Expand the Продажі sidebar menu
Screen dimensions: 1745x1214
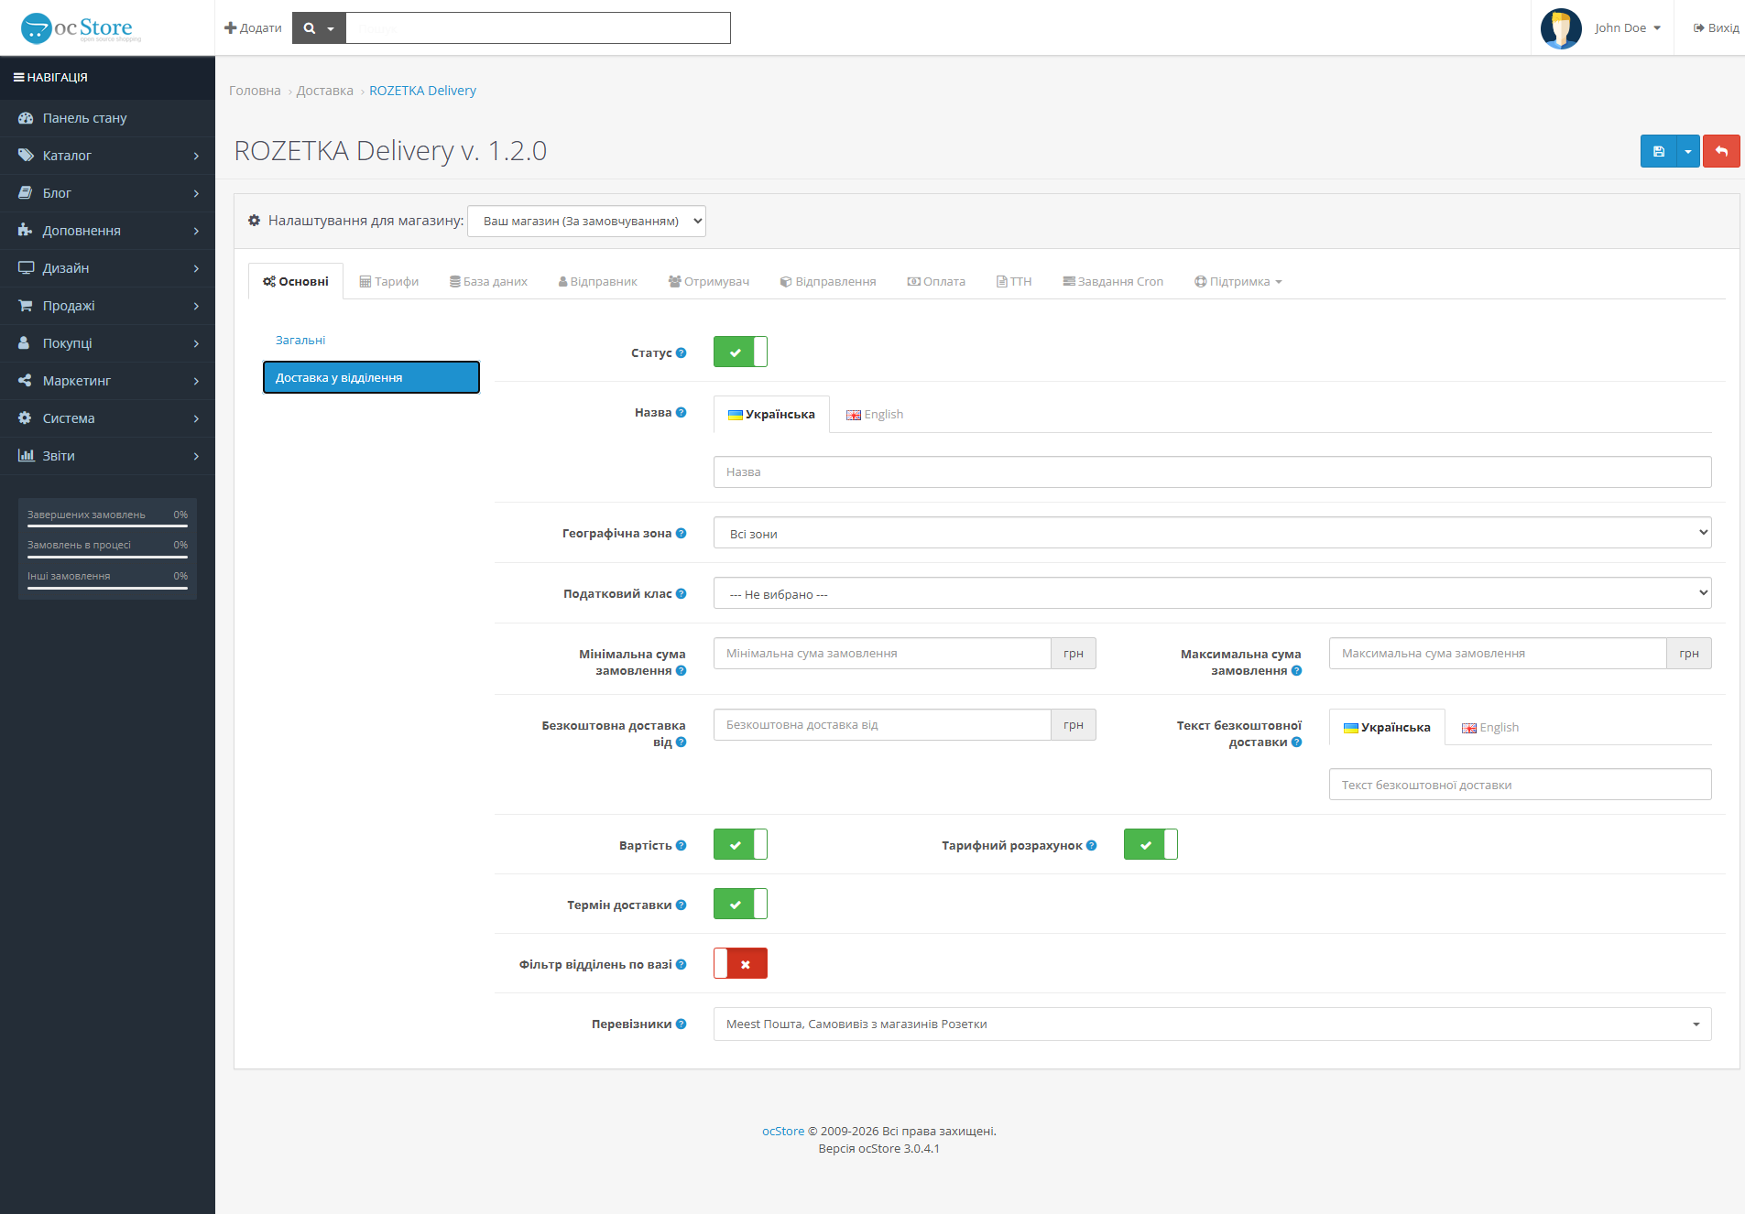[107, 306]
